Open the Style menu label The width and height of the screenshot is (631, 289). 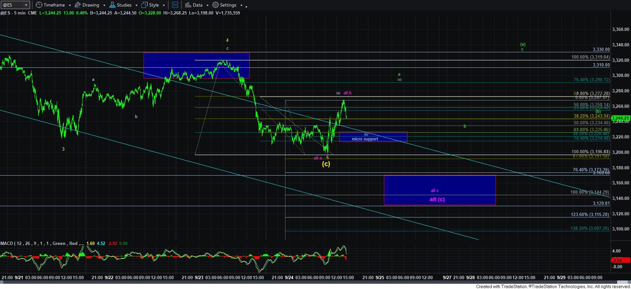pyautogui.click(x=154, y=5)
